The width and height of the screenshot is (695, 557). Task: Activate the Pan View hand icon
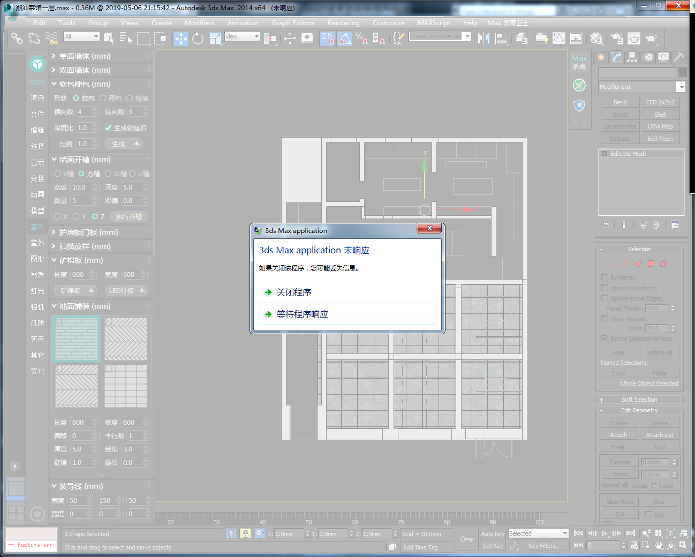tap(659, 545)
